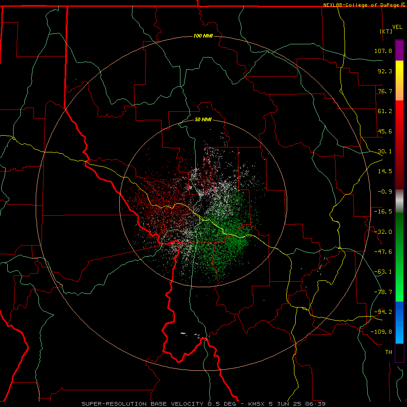Click the -63.1 legend value
The image size is (407, 407).
[x=383, y=271]
